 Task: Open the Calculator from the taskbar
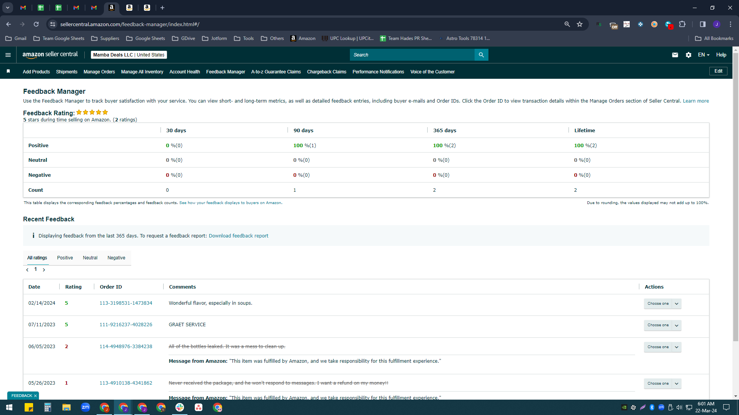pyautogui.click(x=48, y=407)
